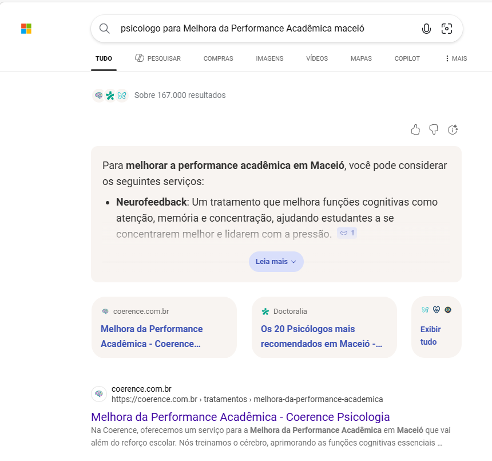Click the thumbs down feedback icon
The image size is (492, 461).
(x=434, y=129)
